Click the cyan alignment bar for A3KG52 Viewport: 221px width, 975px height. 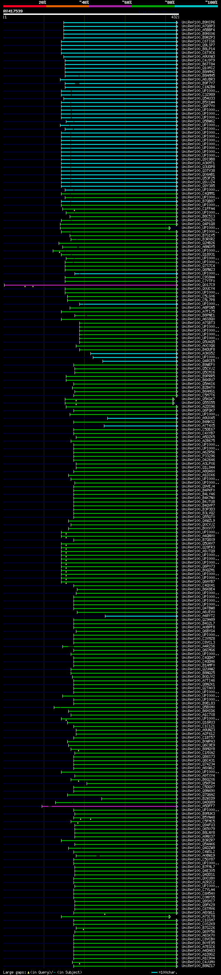coord(134,353)
